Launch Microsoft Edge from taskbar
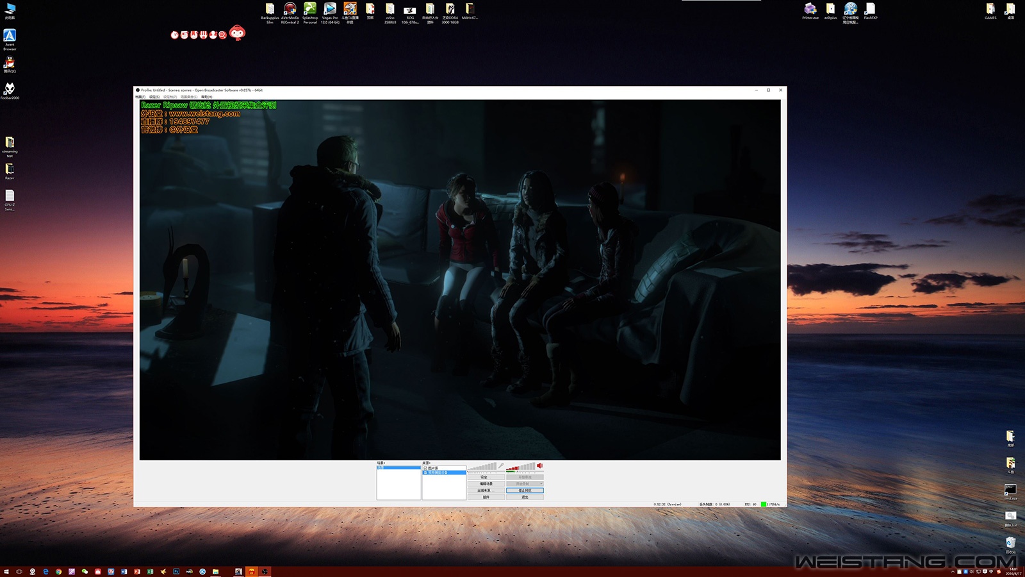Screen dimensions: 1025x577 (45, 571)
